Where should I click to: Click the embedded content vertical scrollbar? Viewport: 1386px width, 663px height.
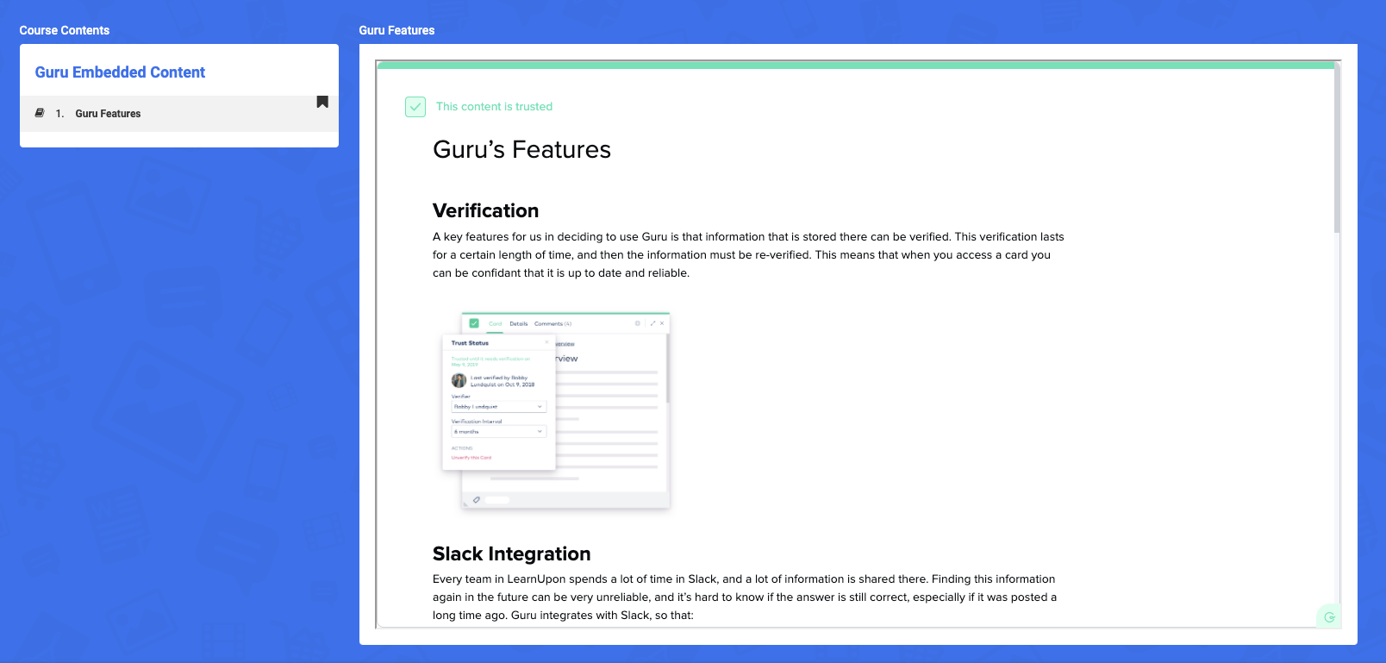click(1337, 147)
